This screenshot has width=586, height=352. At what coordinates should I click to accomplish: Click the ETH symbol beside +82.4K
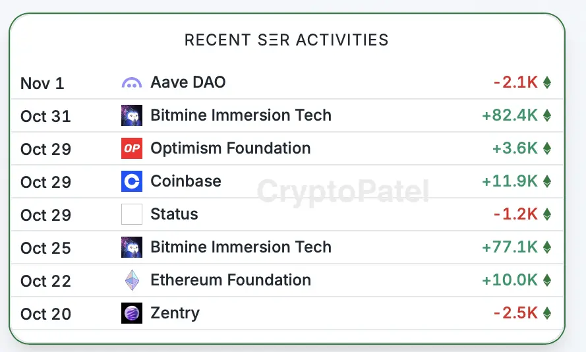(x=546, y=115)
